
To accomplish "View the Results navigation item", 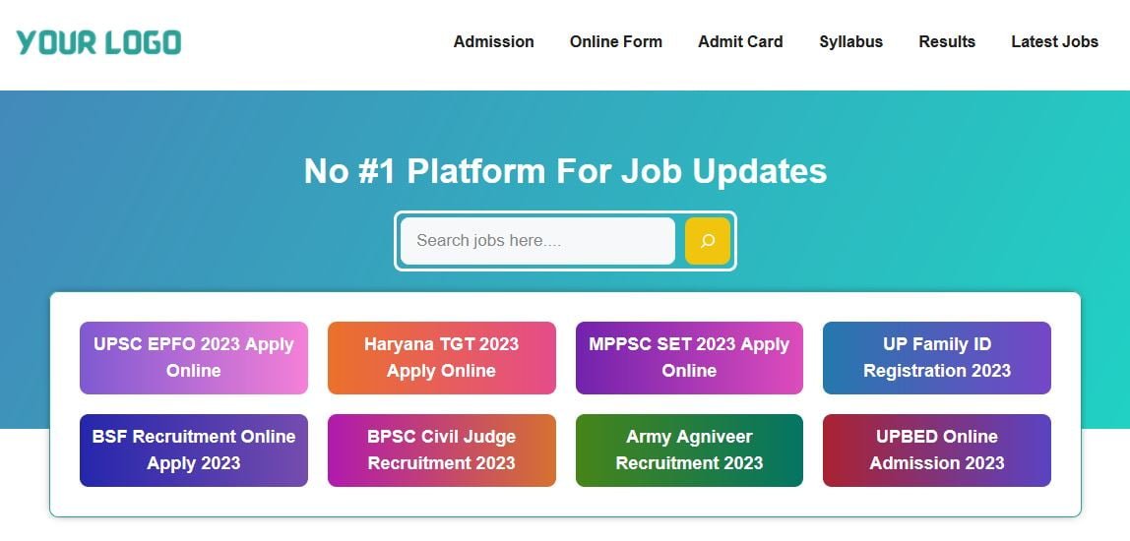I will click(x=946, y=41).
